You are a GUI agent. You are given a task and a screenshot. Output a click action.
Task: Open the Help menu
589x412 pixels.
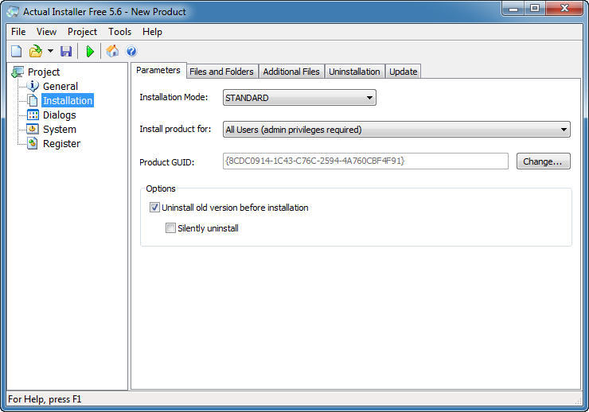point(152,32)
